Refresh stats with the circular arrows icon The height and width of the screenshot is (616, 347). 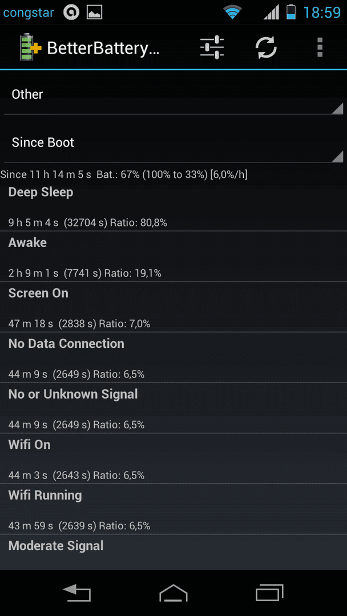pyautogui.click(x=266, y=47)
